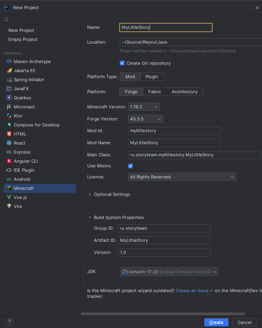
Task: Choose the React atom icon
Action: pyautogui.click(x=9, y=143)
